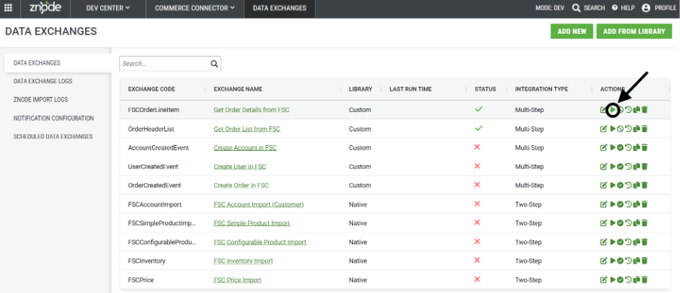Delete the FSCOrderLineItem exchange
This screenshot has width=680, height=293.
(x=645, y=110)
